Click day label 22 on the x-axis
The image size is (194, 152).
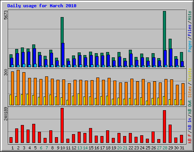(x=131, y=148)
